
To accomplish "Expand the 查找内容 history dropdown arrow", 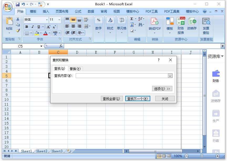I will (x=170, y=76).
